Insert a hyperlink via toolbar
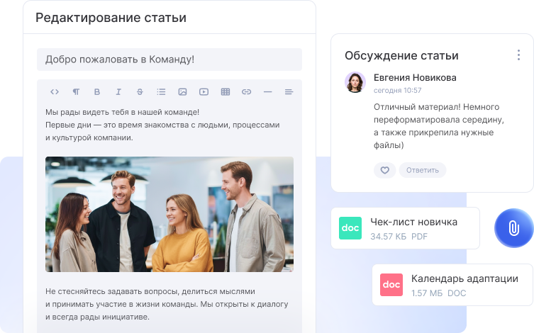The height and width of the screenshot is (333, 534). [246, 92]
